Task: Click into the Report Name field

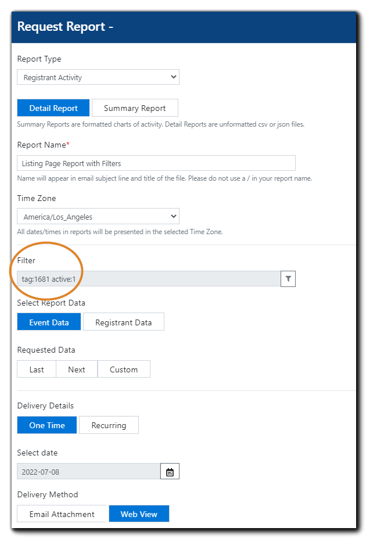Action: pos(156,163)
